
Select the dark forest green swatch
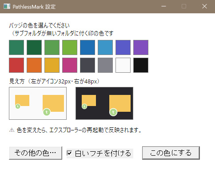34,47
